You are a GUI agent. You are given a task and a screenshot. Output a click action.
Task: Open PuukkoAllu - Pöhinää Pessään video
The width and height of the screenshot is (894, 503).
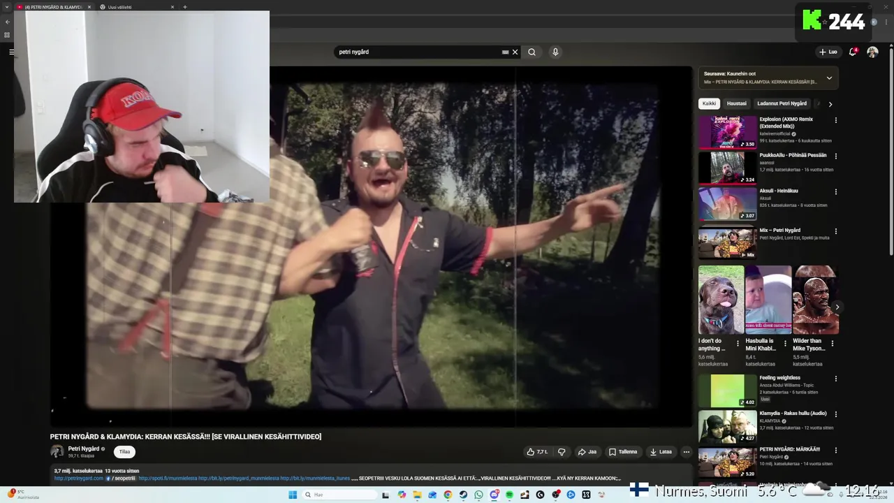728,168
